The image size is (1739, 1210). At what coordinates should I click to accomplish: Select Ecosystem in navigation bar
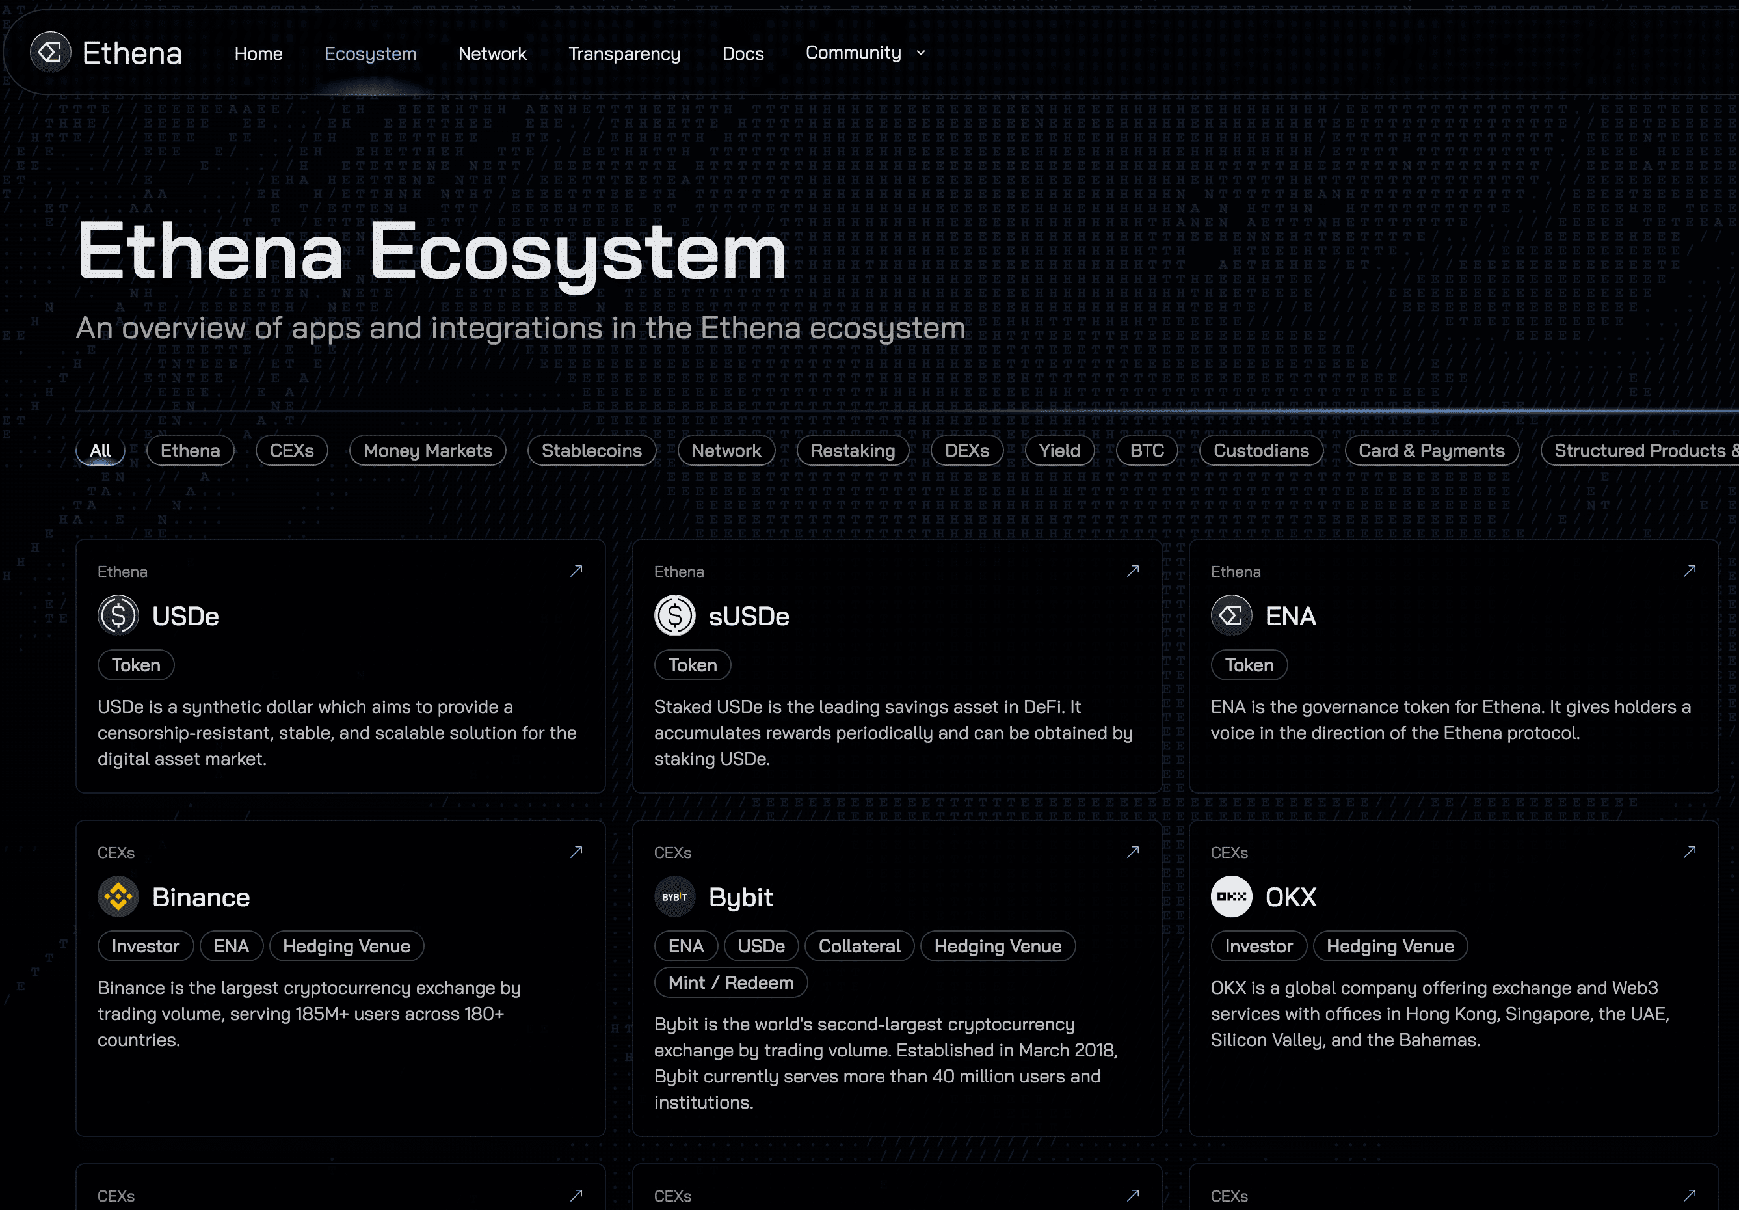click(371, 54)
